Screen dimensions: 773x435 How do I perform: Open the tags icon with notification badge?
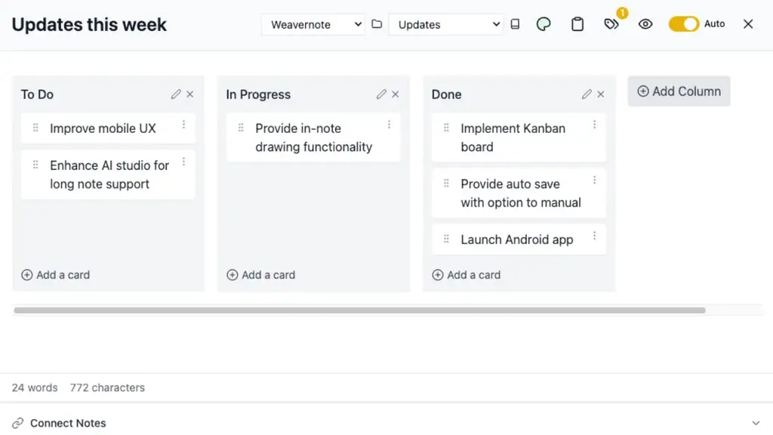(611, 23)
